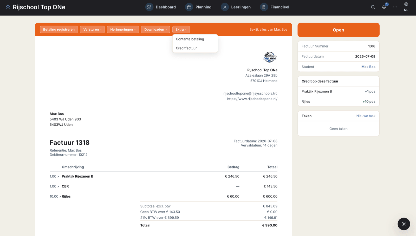Click the Rijles invoice line description

point(66,197)
